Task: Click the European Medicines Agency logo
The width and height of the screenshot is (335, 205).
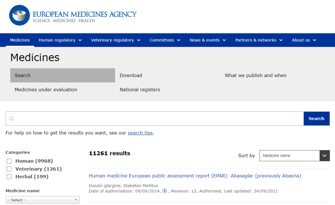Action: [x=73, y=15]
